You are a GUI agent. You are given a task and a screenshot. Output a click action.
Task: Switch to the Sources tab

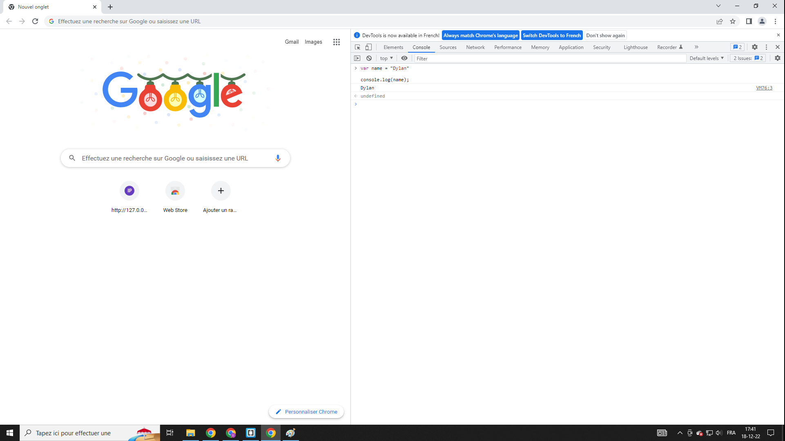click(448, 47)
